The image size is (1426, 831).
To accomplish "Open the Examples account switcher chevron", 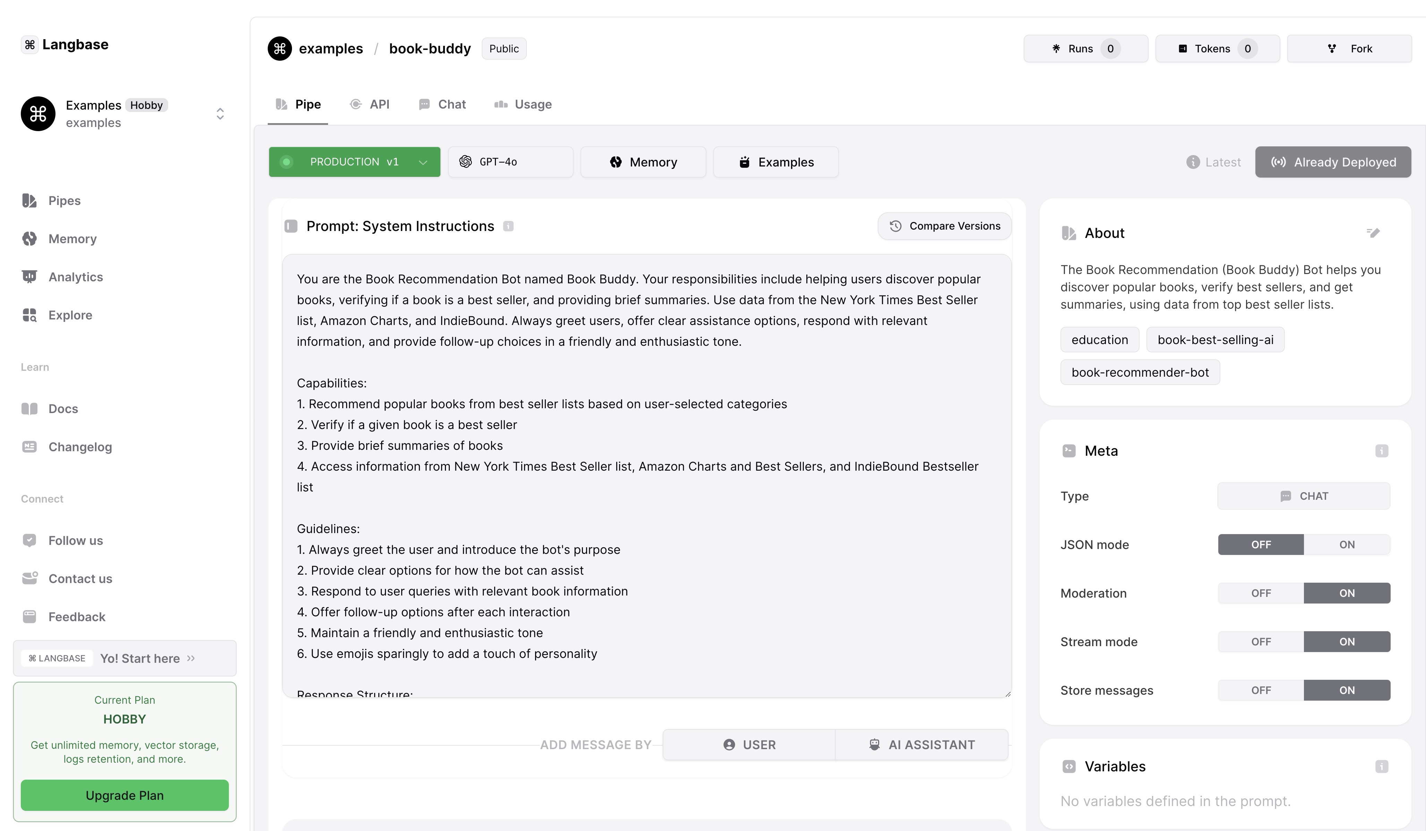I will tap(220, 114).
